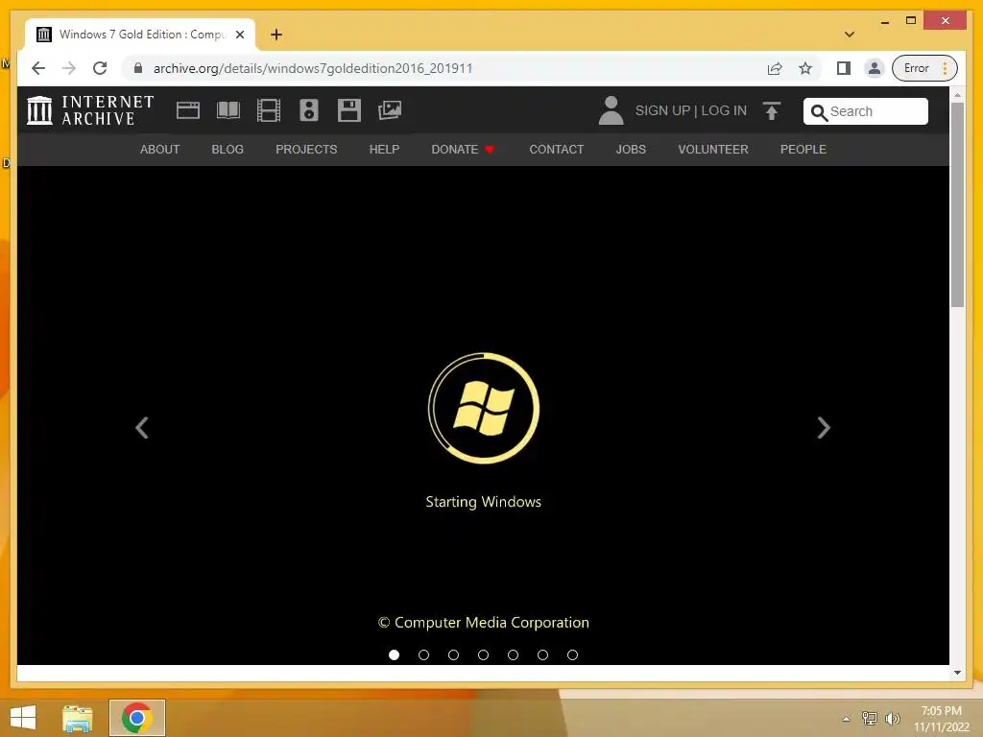This screenshot has height=737, width=983.
Task: Open network icon in system tray
Action: point(870,718)
